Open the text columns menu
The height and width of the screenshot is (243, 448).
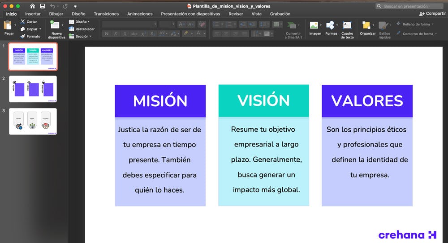coord(277,25)
